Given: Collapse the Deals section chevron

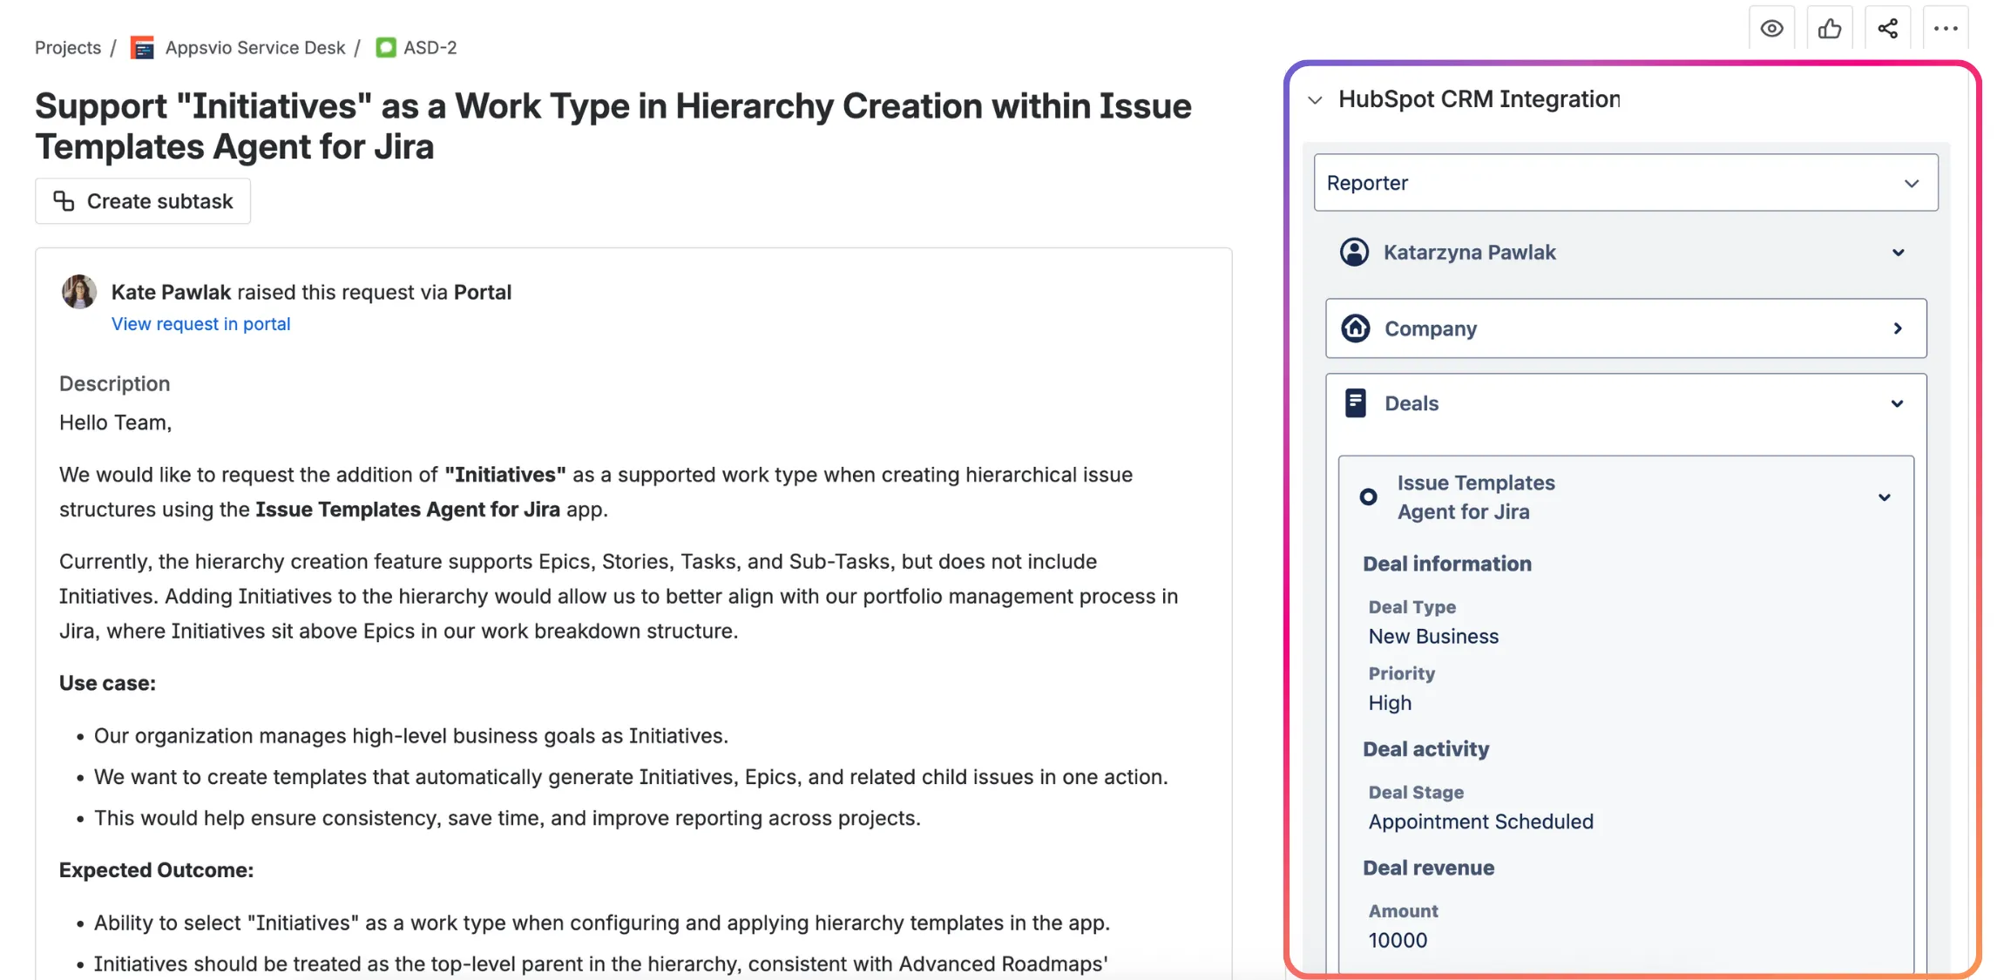Looking at the screenshot, I should 1897,403.
